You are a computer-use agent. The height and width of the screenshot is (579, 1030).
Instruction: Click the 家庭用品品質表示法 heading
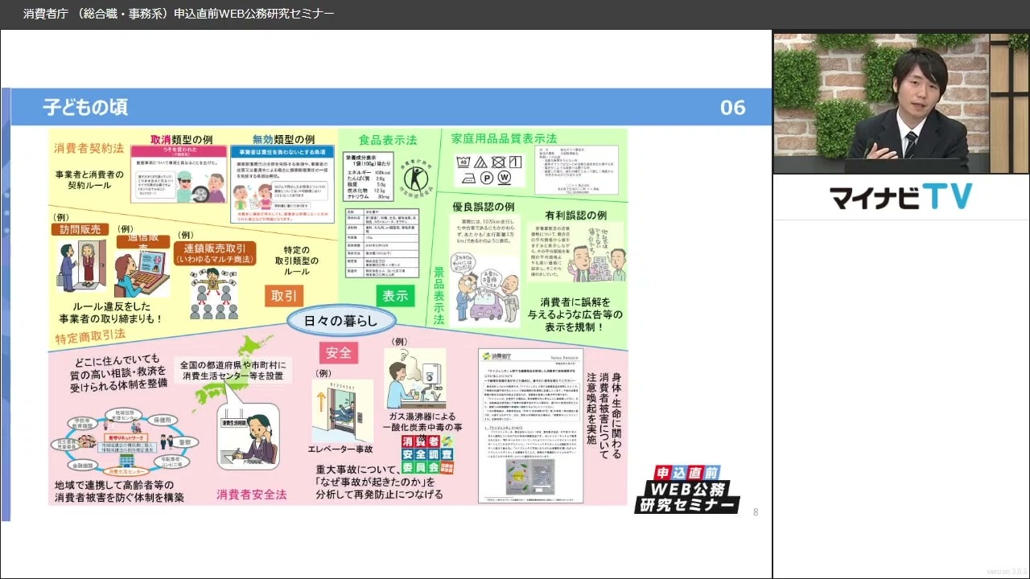pyautogui.click(x=505, y=138)
